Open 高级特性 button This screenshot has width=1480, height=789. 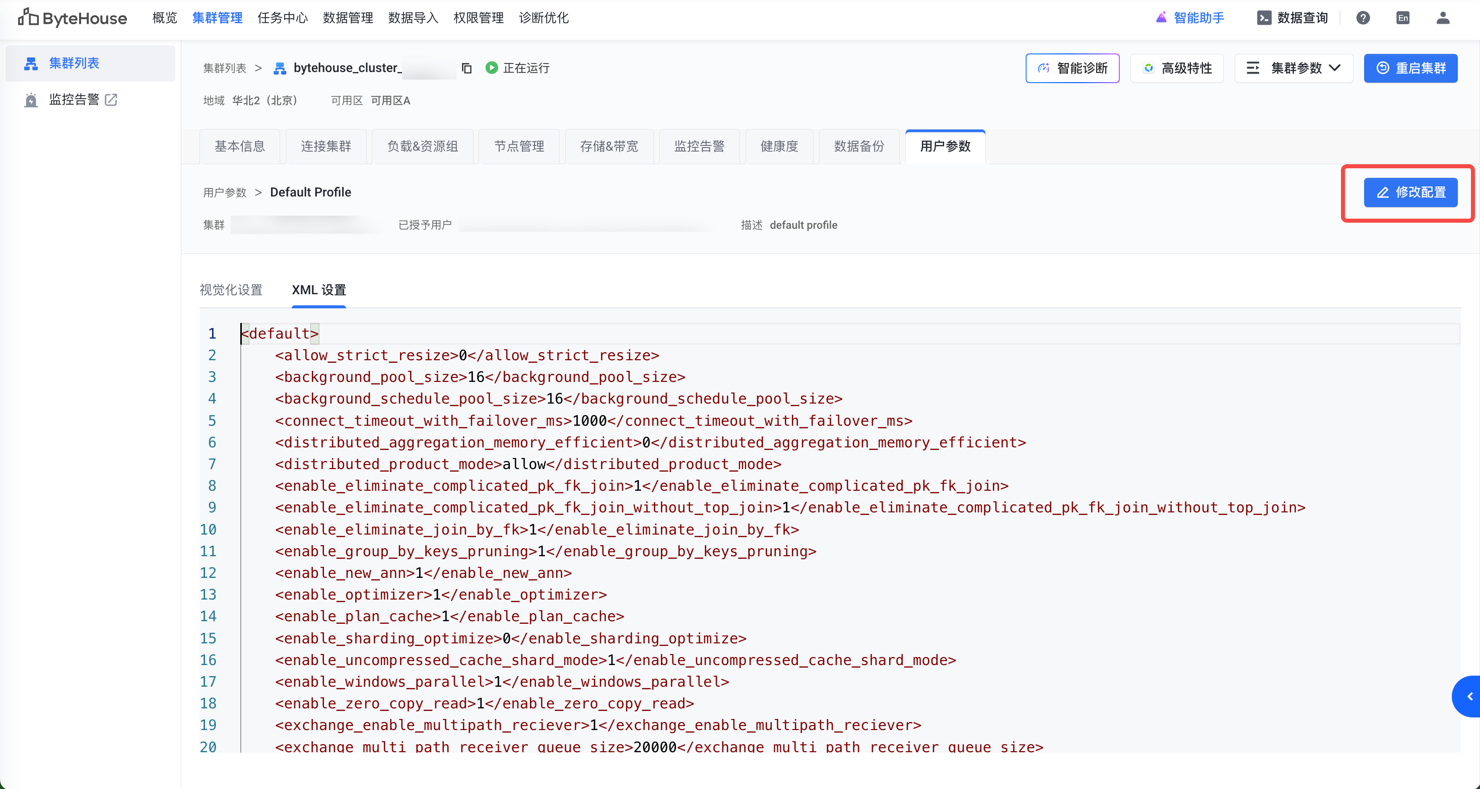(1177, 69)
